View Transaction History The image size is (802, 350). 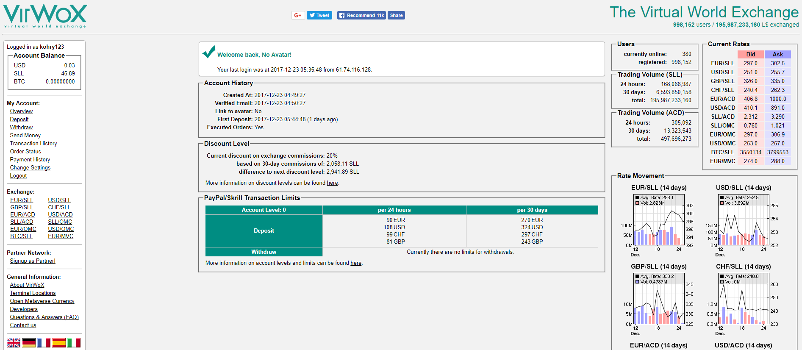[33, 144]
